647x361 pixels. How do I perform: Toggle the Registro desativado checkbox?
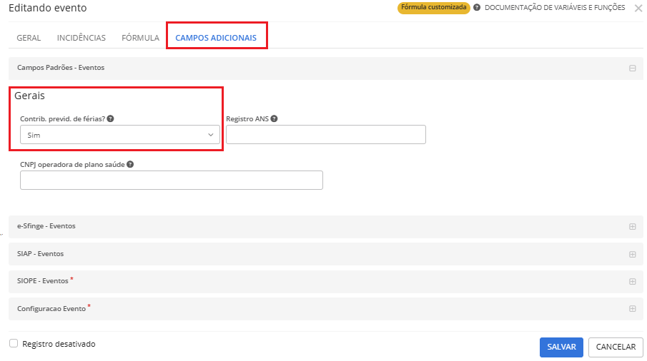[14, 343]
